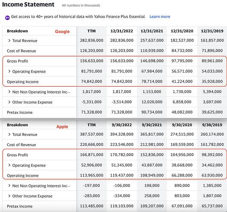This screenshot has width=227, height=212.
Task: Select the 9/30/2021 column header
Action: coord(152,125)
